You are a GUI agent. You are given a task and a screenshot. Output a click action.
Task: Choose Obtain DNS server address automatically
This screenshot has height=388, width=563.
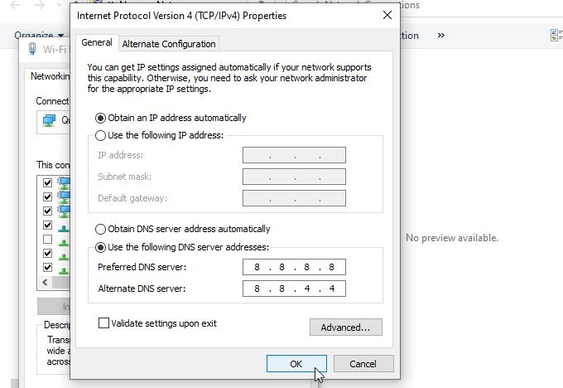[102, 229]
